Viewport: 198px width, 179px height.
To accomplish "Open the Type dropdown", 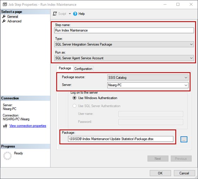I will 124,44.
